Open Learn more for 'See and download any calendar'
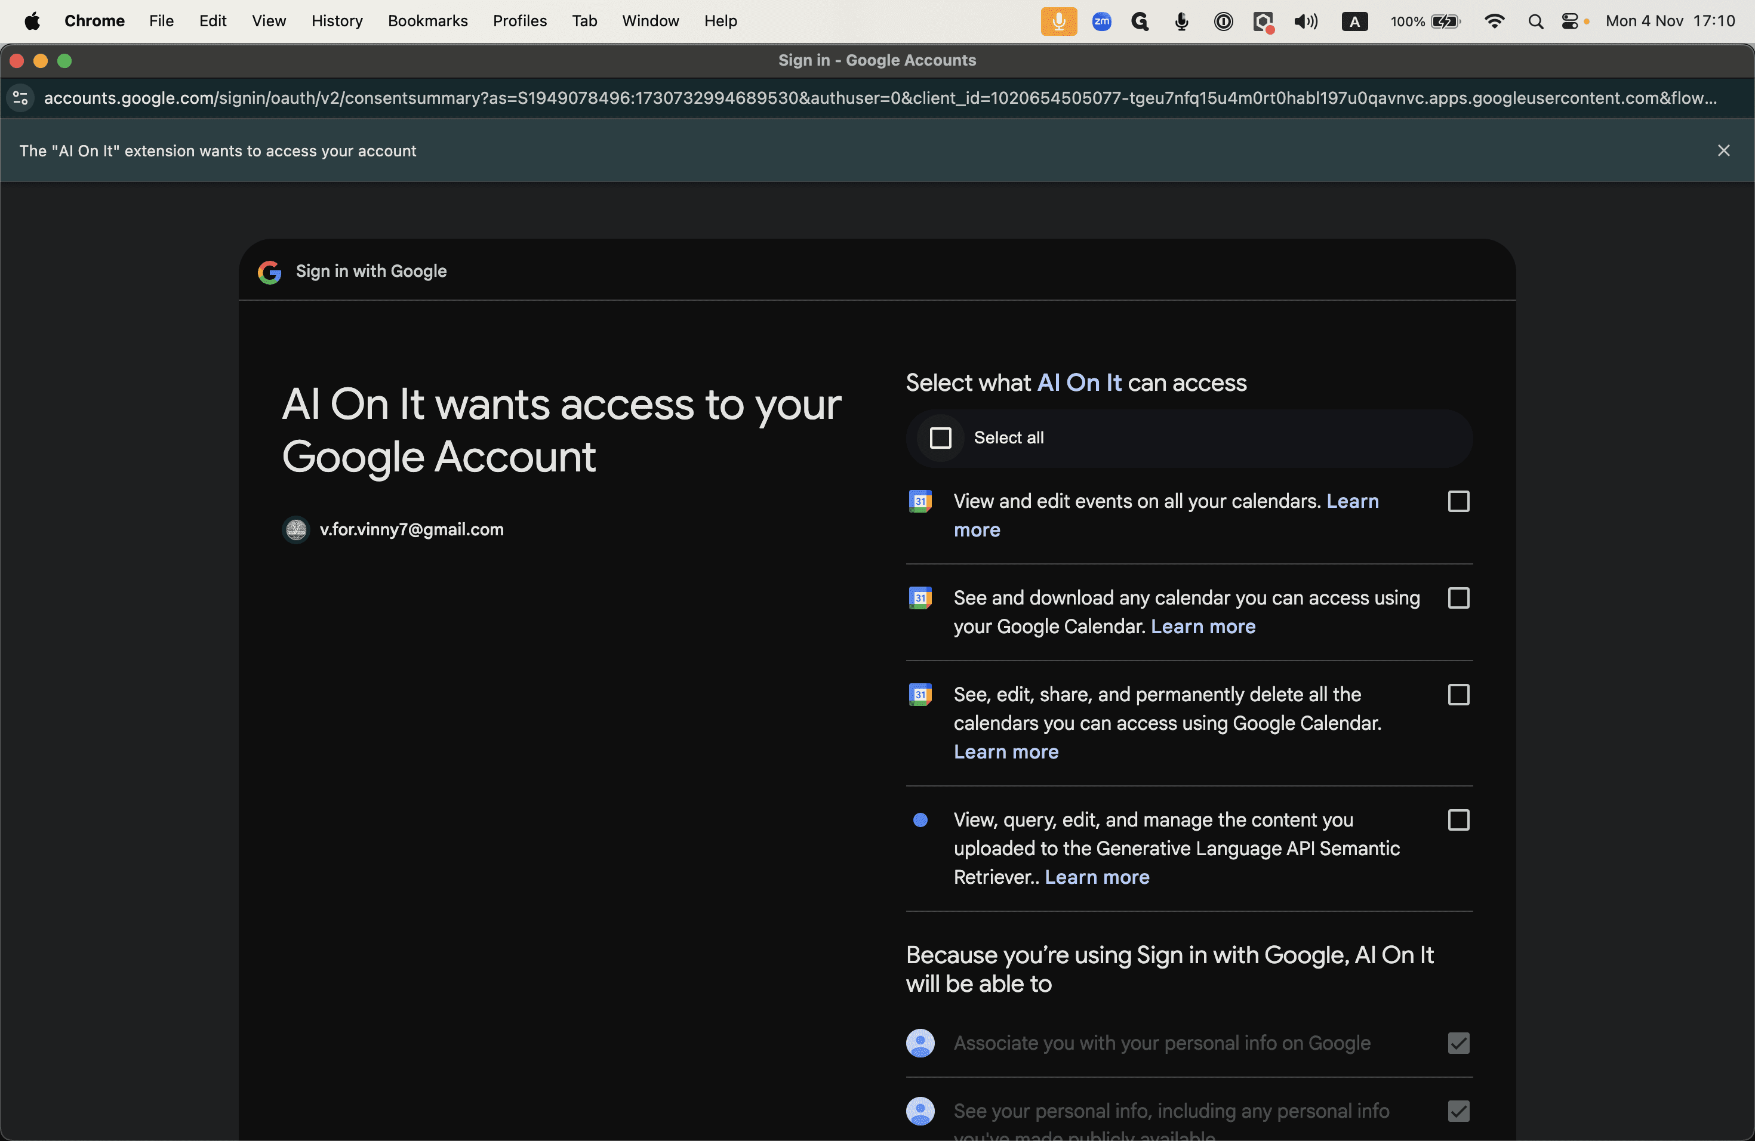The image size is (1755, 1141). click(x=1203, y=627)
